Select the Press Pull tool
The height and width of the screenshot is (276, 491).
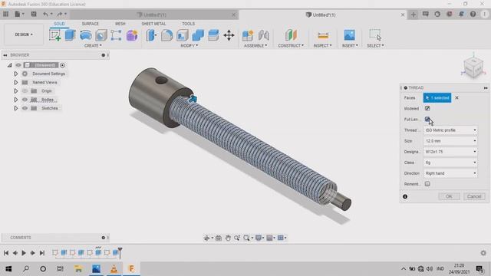click(x=151, y=35)
